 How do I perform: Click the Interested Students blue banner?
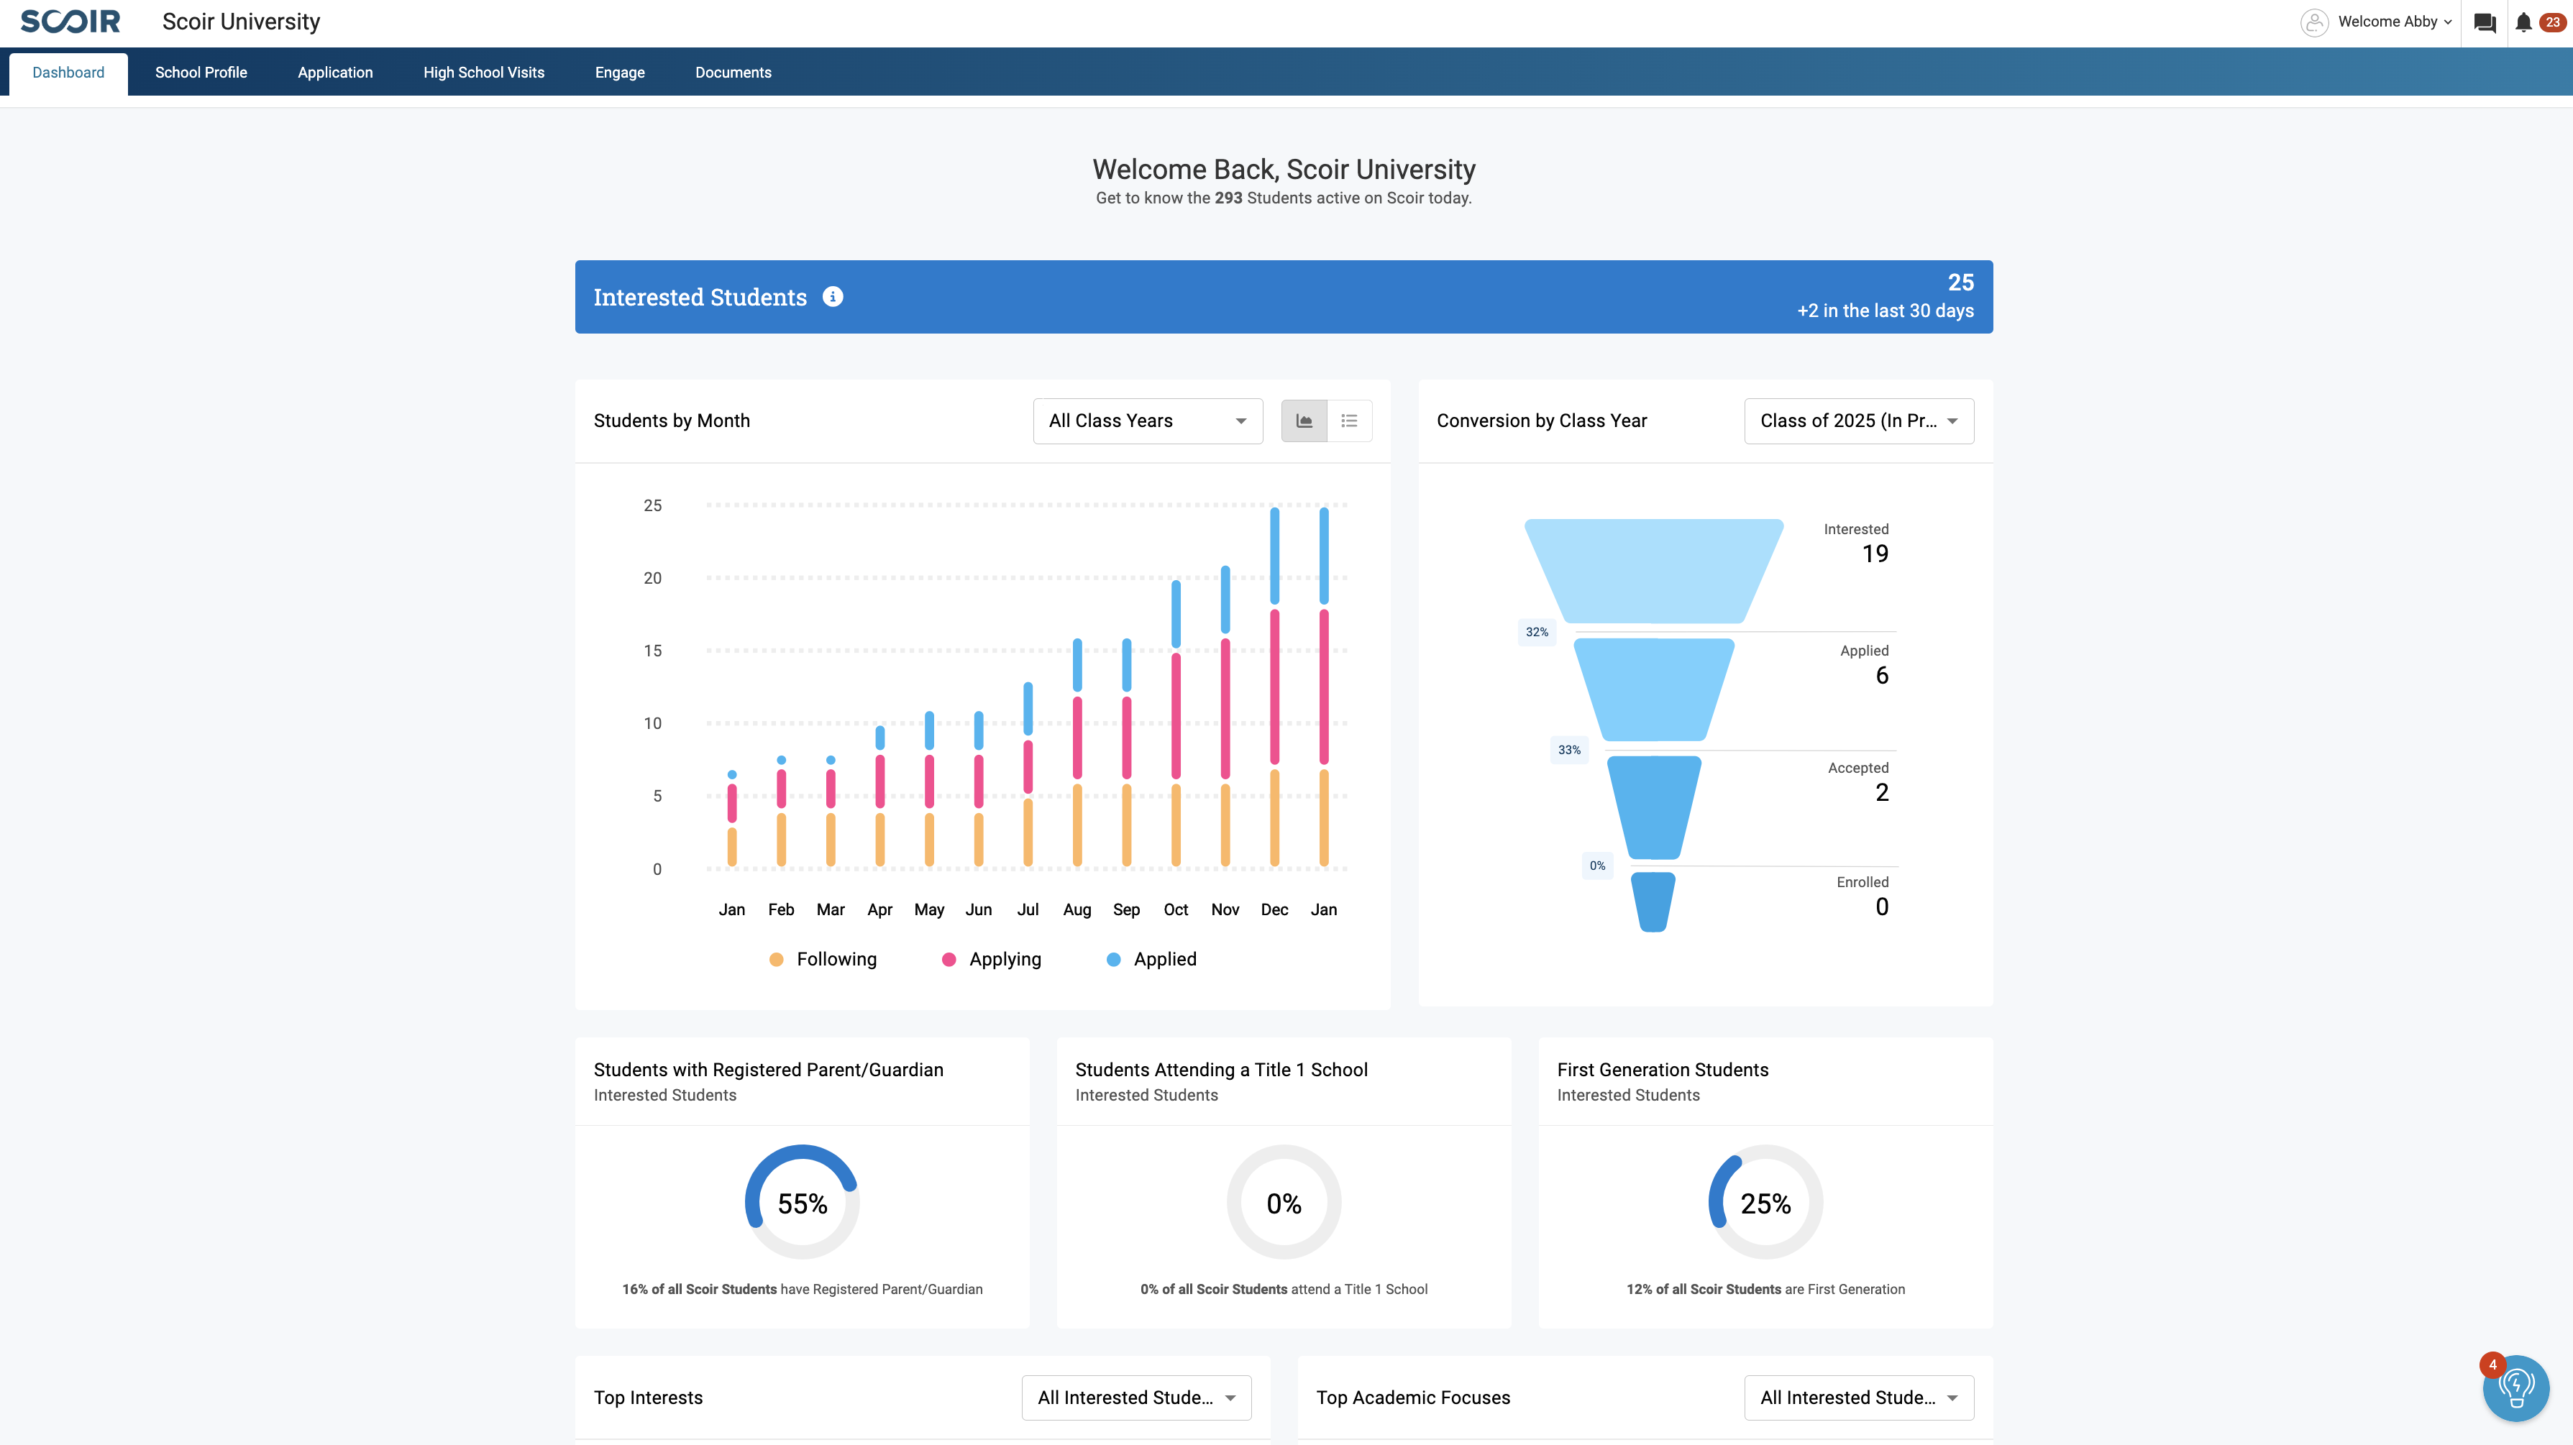(1282, 297)
